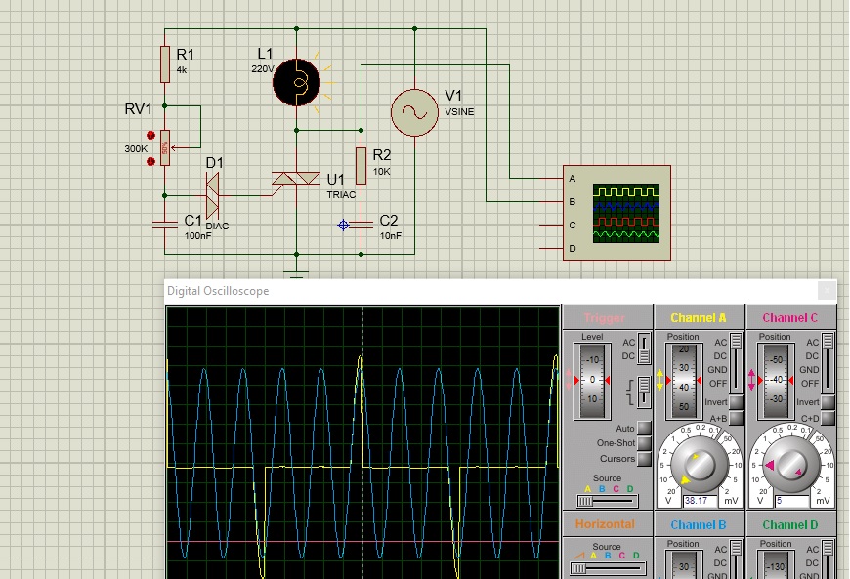
Task: Click the Channel C gain knob
Action: tap(792, 465)
